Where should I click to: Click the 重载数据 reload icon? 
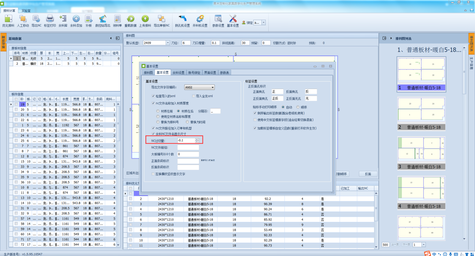[130, 19]
